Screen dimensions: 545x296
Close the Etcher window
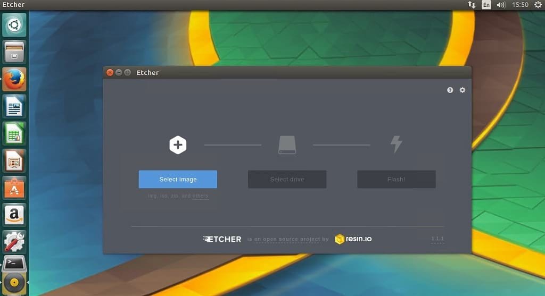[x=110, y=72]
